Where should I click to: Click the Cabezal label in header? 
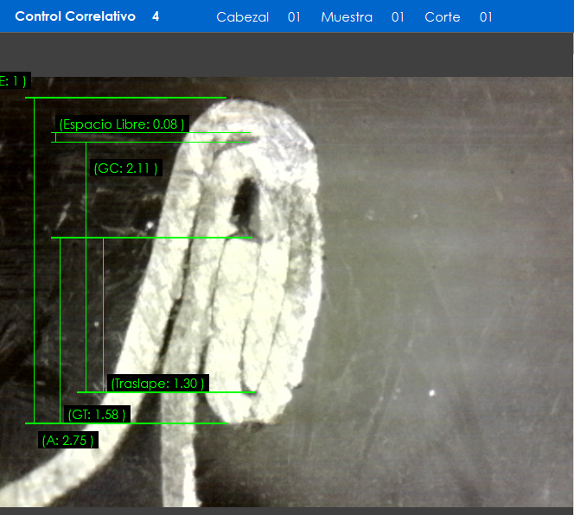point(242,17)
